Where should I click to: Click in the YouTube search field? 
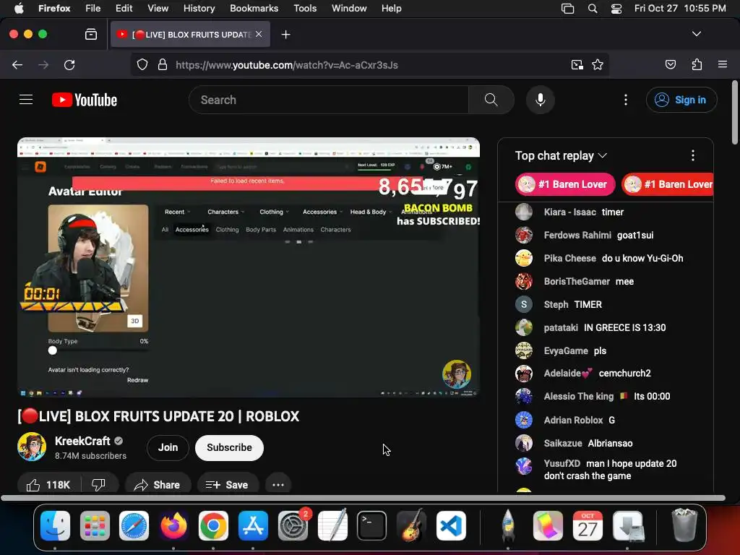point(329,100)
